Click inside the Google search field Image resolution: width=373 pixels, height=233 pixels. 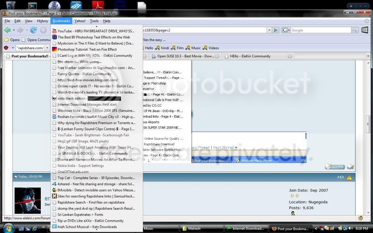click(x=321, y=30)
